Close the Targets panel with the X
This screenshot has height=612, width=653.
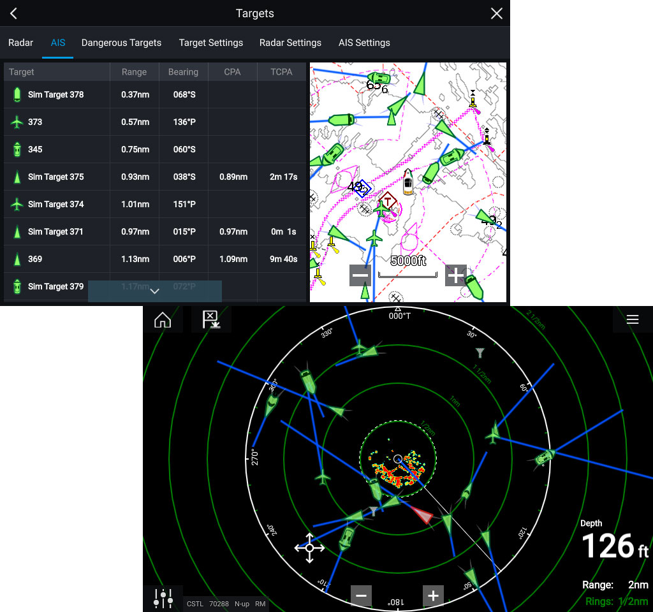(496, 13)
